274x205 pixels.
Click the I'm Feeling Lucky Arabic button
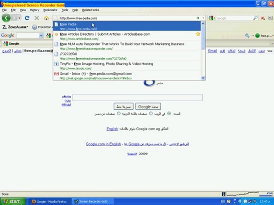pyautogui.click(x=123, y=106)
